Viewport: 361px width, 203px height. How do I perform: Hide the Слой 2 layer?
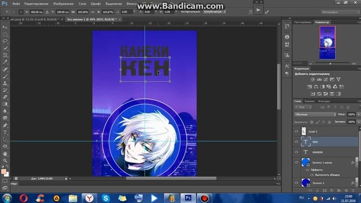(297, 131)
